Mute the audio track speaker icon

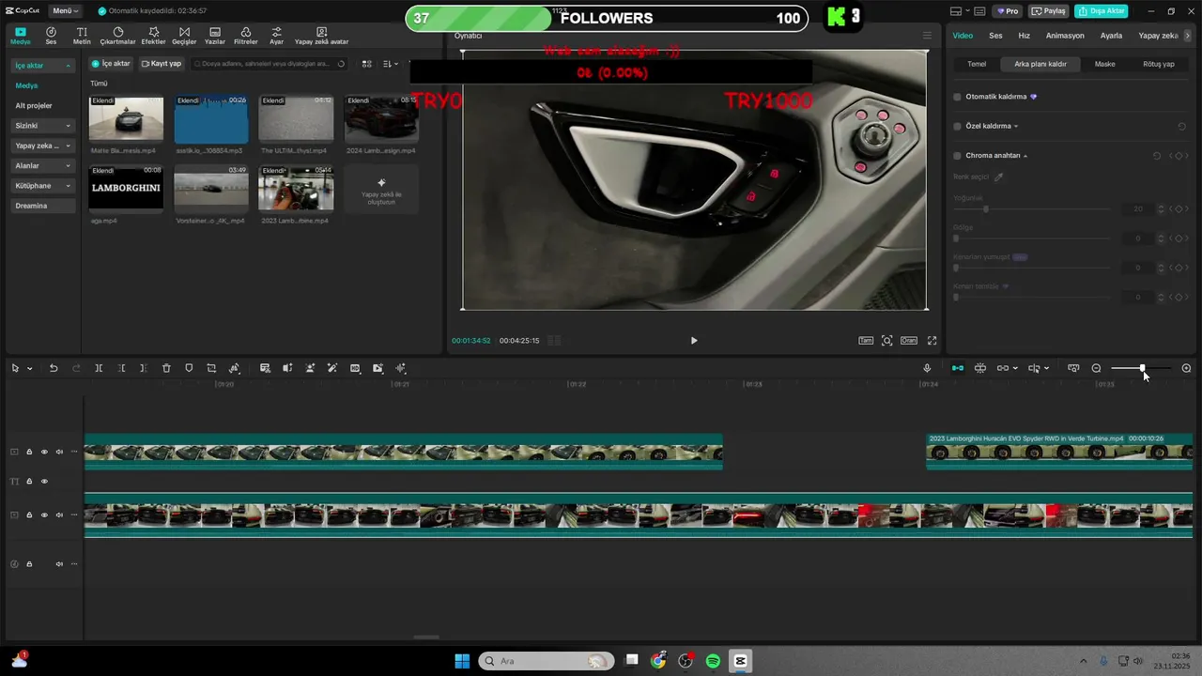click(59, 564)
